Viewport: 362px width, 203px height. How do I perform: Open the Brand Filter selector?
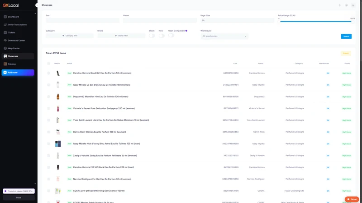(x=121, y=36)
